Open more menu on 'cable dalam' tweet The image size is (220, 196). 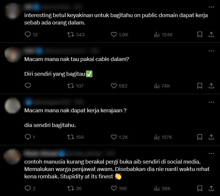pyautogui.click(x=211, y=51)
